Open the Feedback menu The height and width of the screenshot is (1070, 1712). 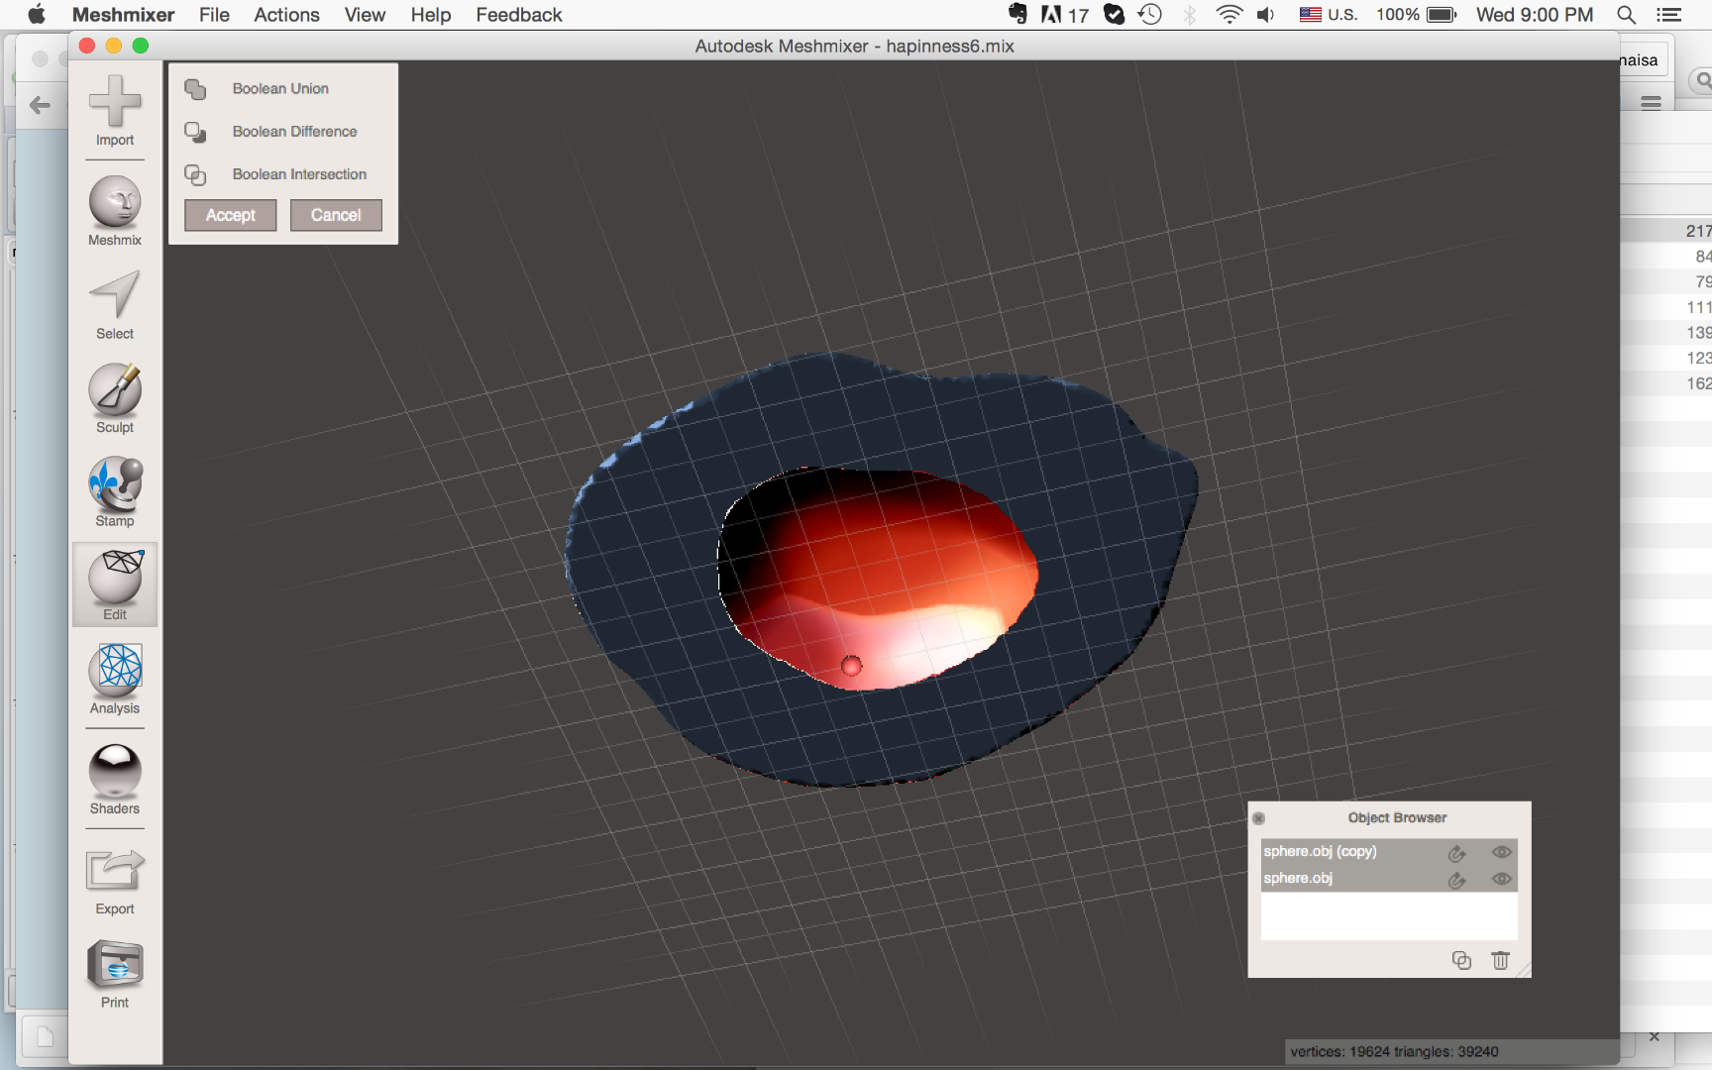(x=519, y=15)
